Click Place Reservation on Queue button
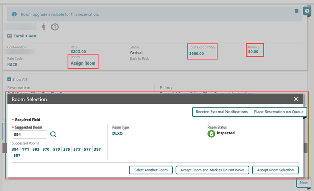The image size is (314, 191). coord(279,112)
